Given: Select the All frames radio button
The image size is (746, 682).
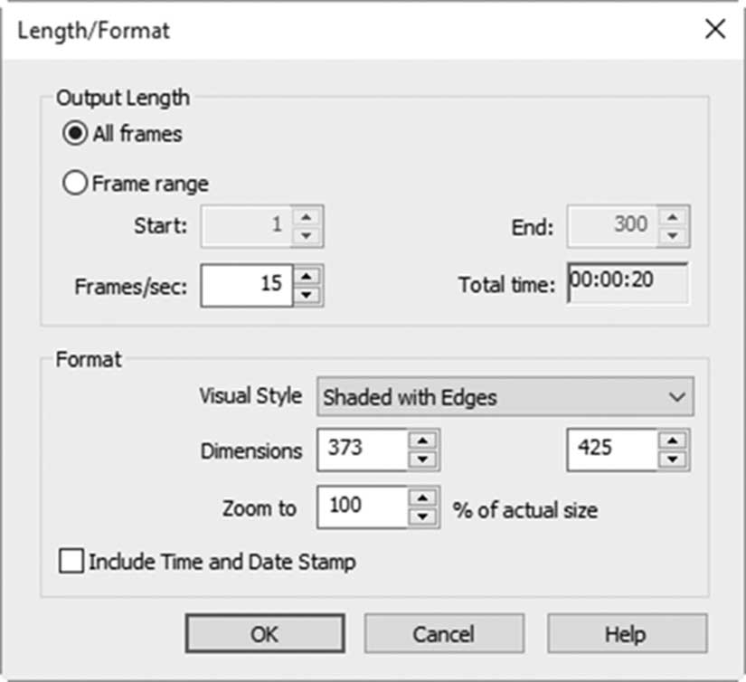Looking at the screenshot, I should pyautogui.click(x=75, y=133).
